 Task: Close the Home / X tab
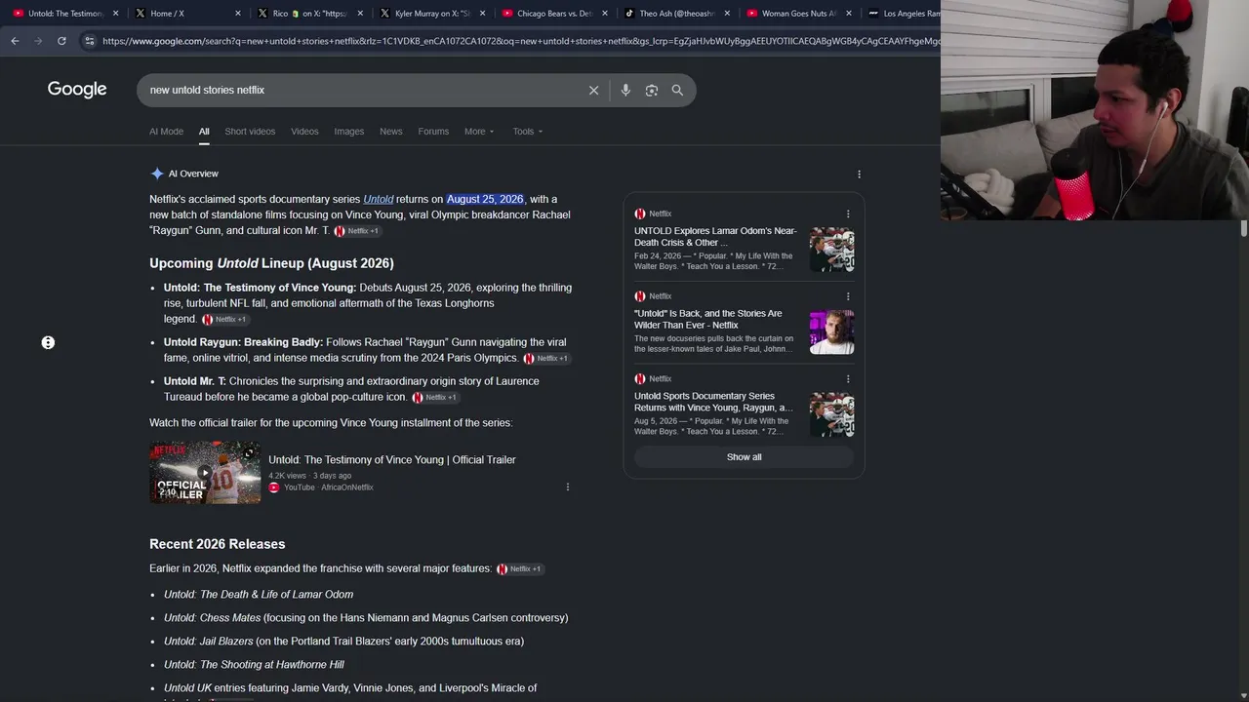[x=238, y=14]
